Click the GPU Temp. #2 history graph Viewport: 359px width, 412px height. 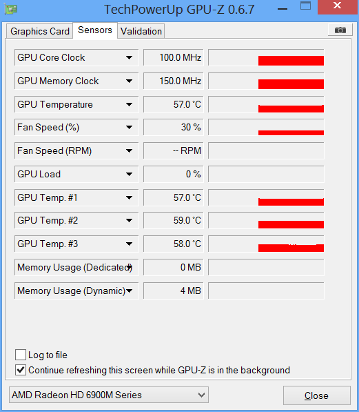[x=266, y=220]
